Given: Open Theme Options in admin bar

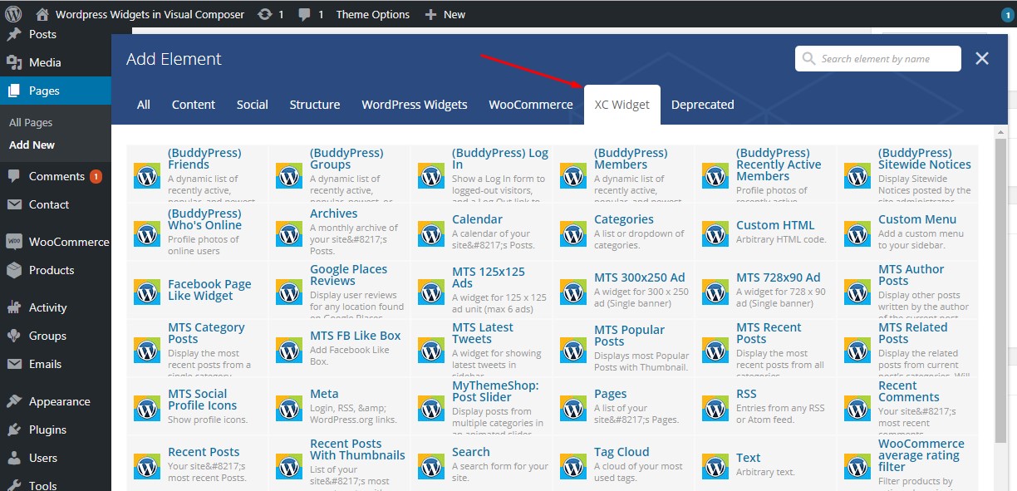Looking at the screenshot, I should 372,14.
